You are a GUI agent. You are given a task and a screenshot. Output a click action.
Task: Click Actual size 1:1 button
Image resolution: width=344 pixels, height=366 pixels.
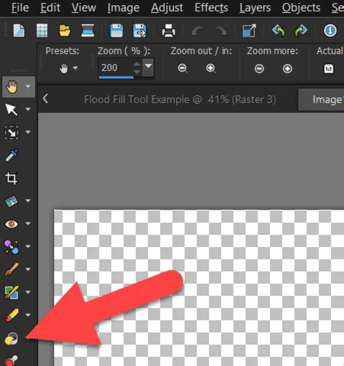pyautogui.click(x=329, y=69)
